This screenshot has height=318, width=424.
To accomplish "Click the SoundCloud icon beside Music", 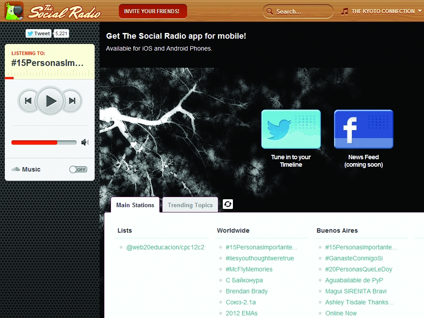I will (x=16, y=169).
